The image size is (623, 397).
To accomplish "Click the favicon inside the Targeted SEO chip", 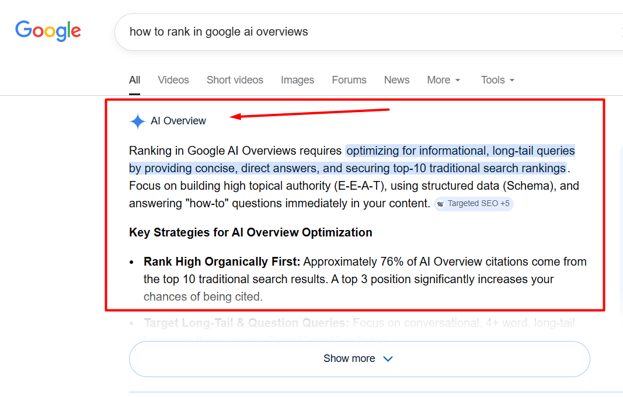I will (x=441, y=204).
